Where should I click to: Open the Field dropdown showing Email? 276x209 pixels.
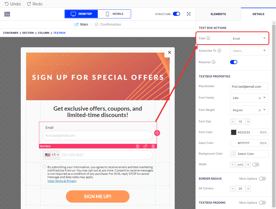coord(249,39)
